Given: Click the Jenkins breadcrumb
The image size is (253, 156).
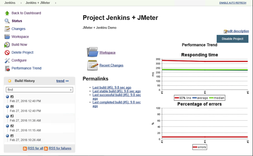Looking at the screenshot, I should coord(10,3).
